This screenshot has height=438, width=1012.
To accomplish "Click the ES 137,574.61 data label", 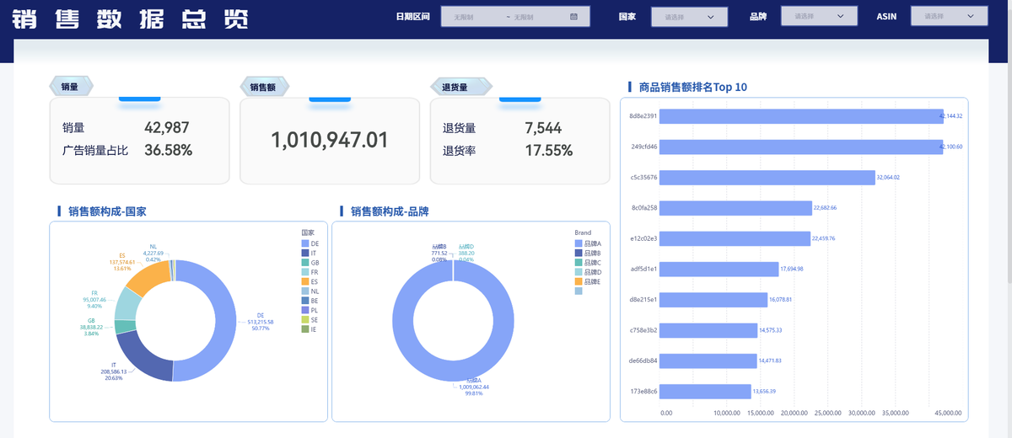I will tap(122, 262).
